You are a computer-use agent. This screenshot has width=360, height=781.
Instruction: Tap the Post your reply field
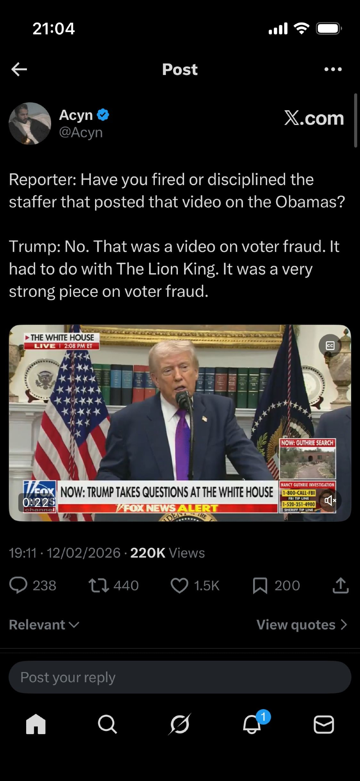[180, 677]
